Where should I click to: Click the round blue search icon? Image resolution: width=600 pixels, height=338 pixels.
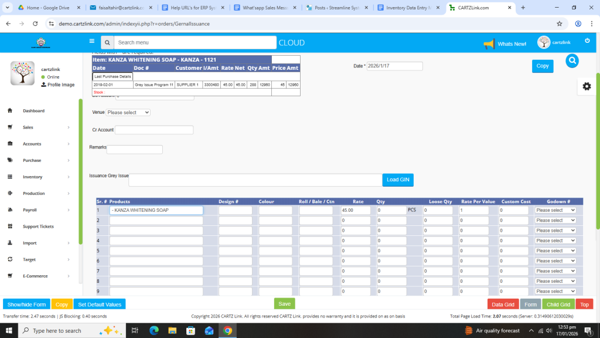(572, 60)
